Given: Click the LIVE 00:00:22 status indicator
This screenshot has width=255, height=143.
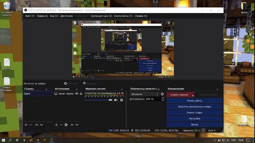Looking at the screenshot, I should click(x=119, y=130).
